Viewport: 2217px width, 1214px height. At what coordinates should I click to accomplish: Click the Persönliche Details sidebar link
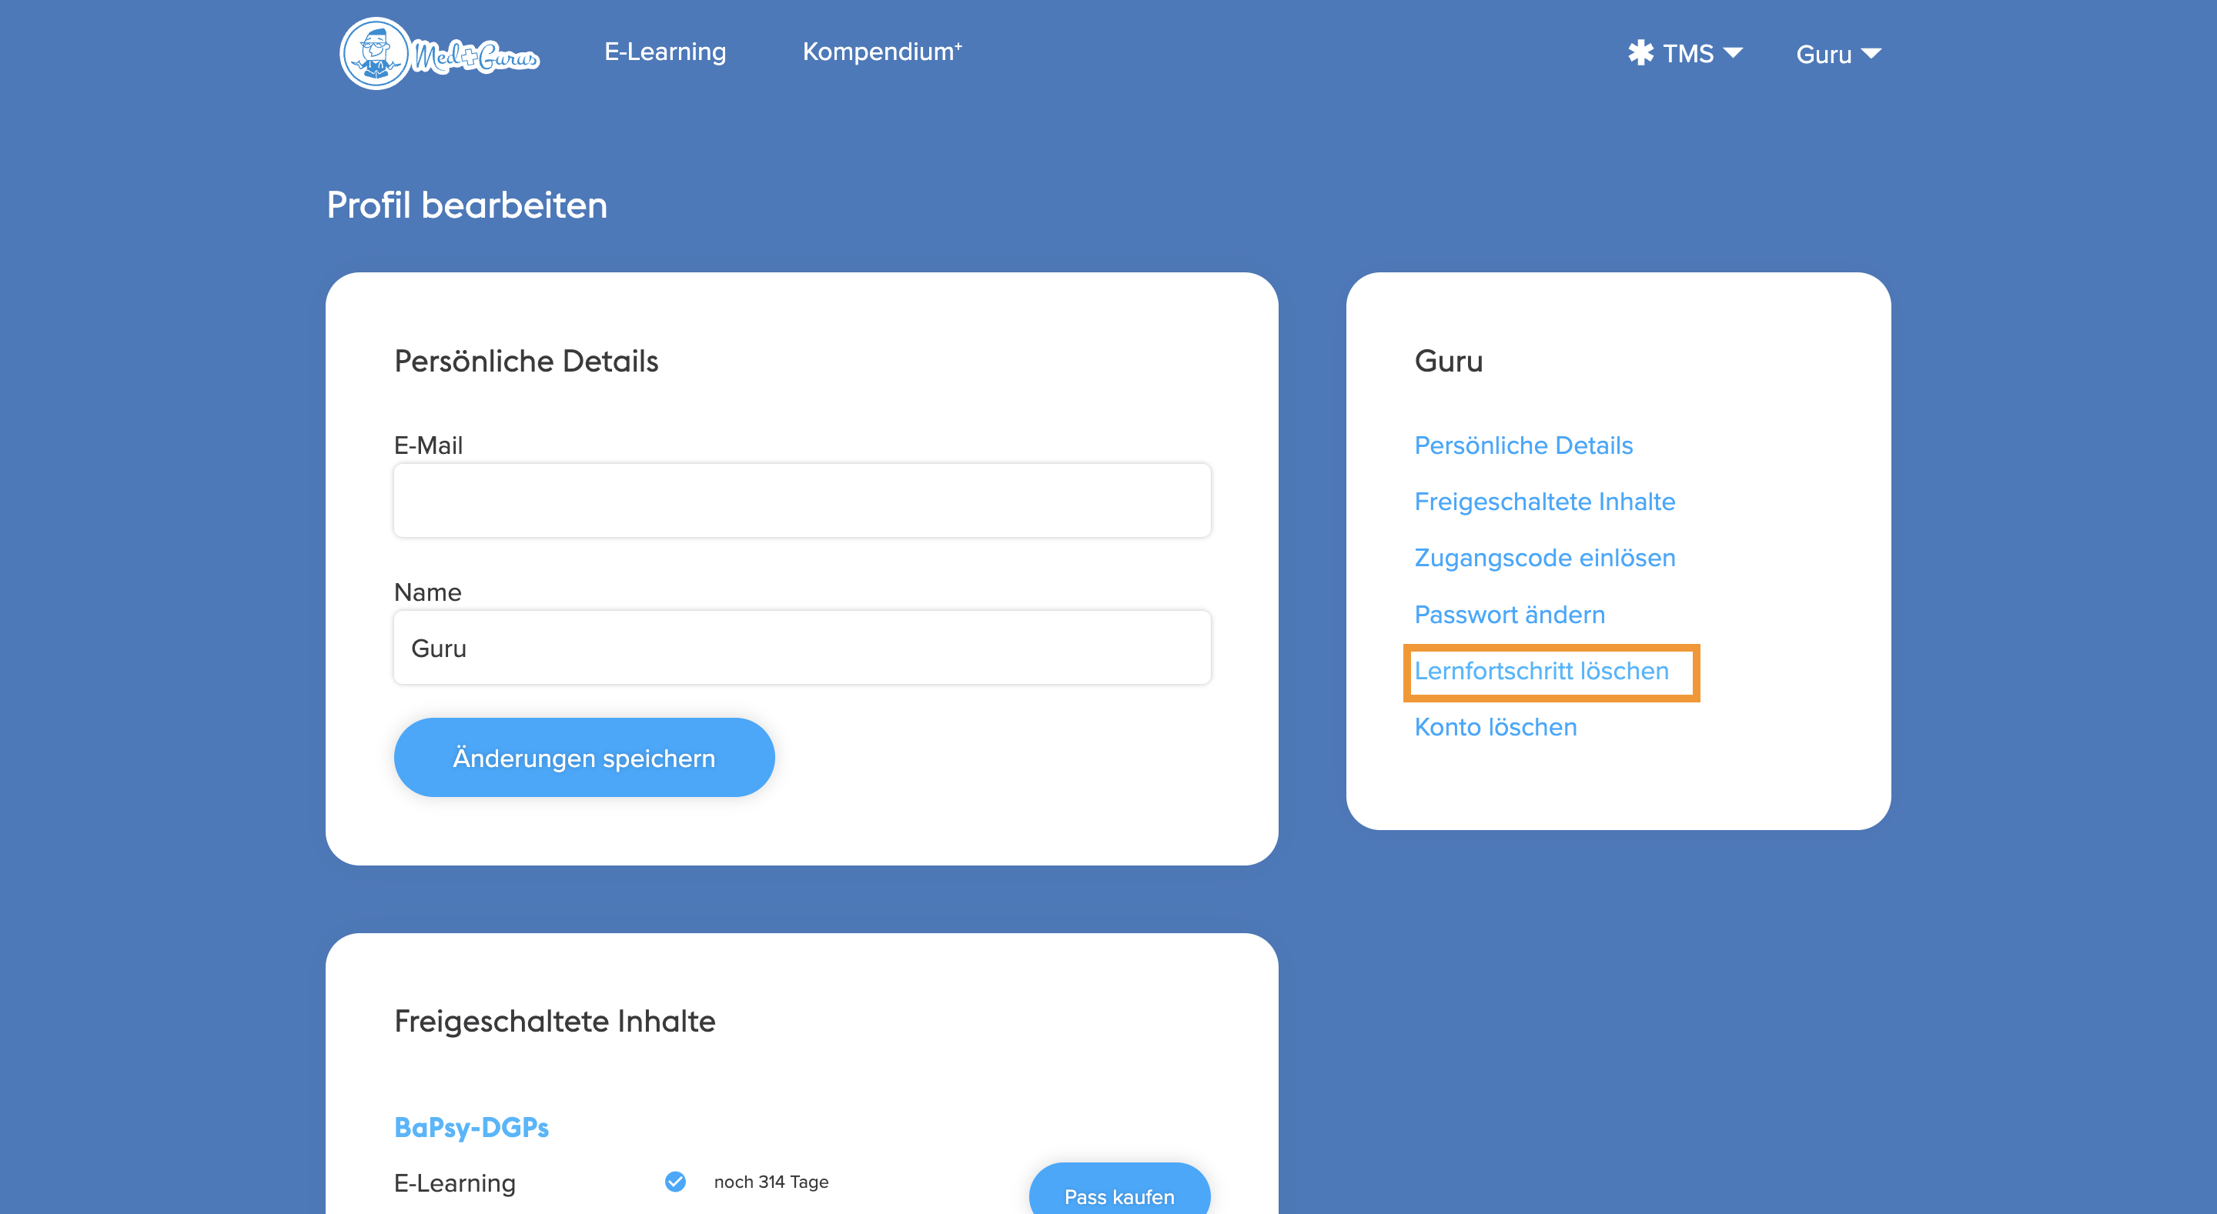(1523, 445)
